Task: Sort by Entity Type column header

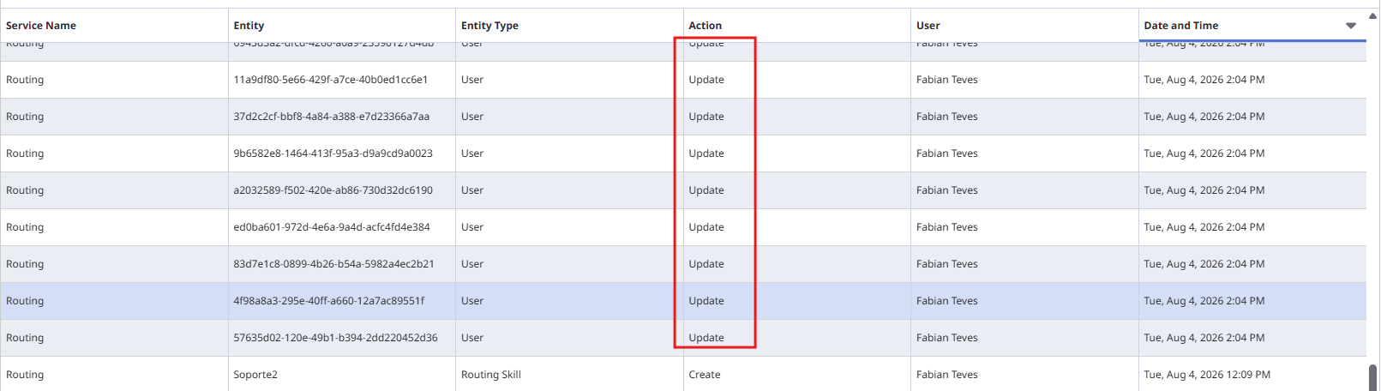Action: [x=489, y=26]
